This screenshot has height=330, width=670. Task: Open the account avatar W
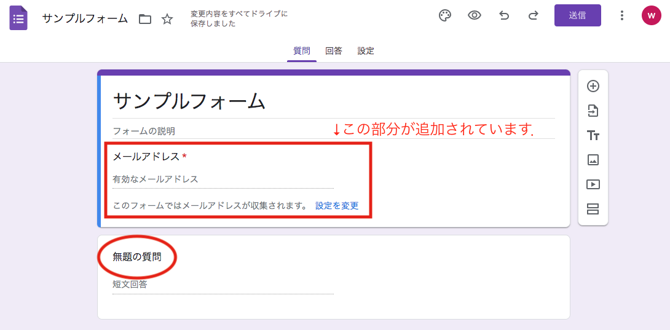point(651,15)
